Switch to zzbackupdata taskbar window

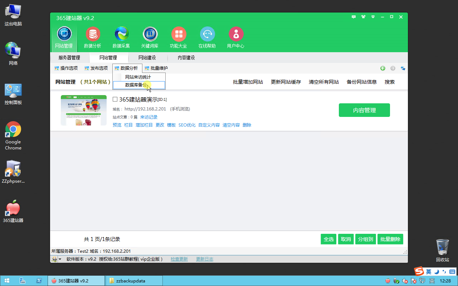pyautogui.click(x=134, y=281)
